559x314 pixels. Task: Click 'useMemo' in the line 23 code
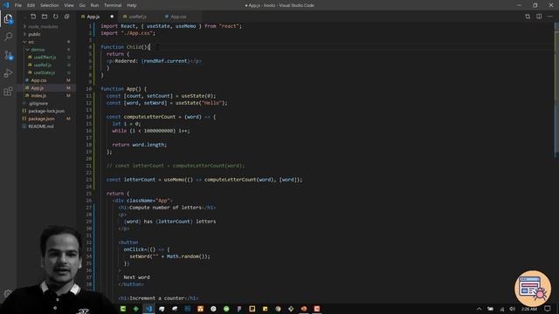pyautogui.click(x=174, y=180)
